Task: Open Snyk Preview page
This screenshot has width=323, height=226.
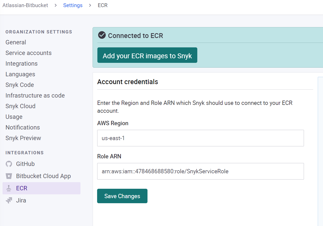Action: click(x=23, y=138)
